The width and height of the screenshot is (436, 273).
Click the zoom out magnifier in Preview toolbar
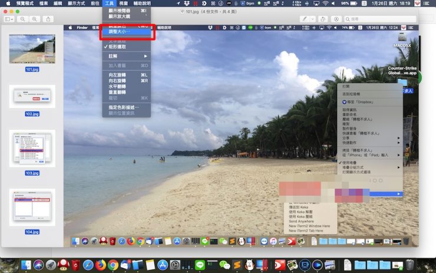click(23, 19)
